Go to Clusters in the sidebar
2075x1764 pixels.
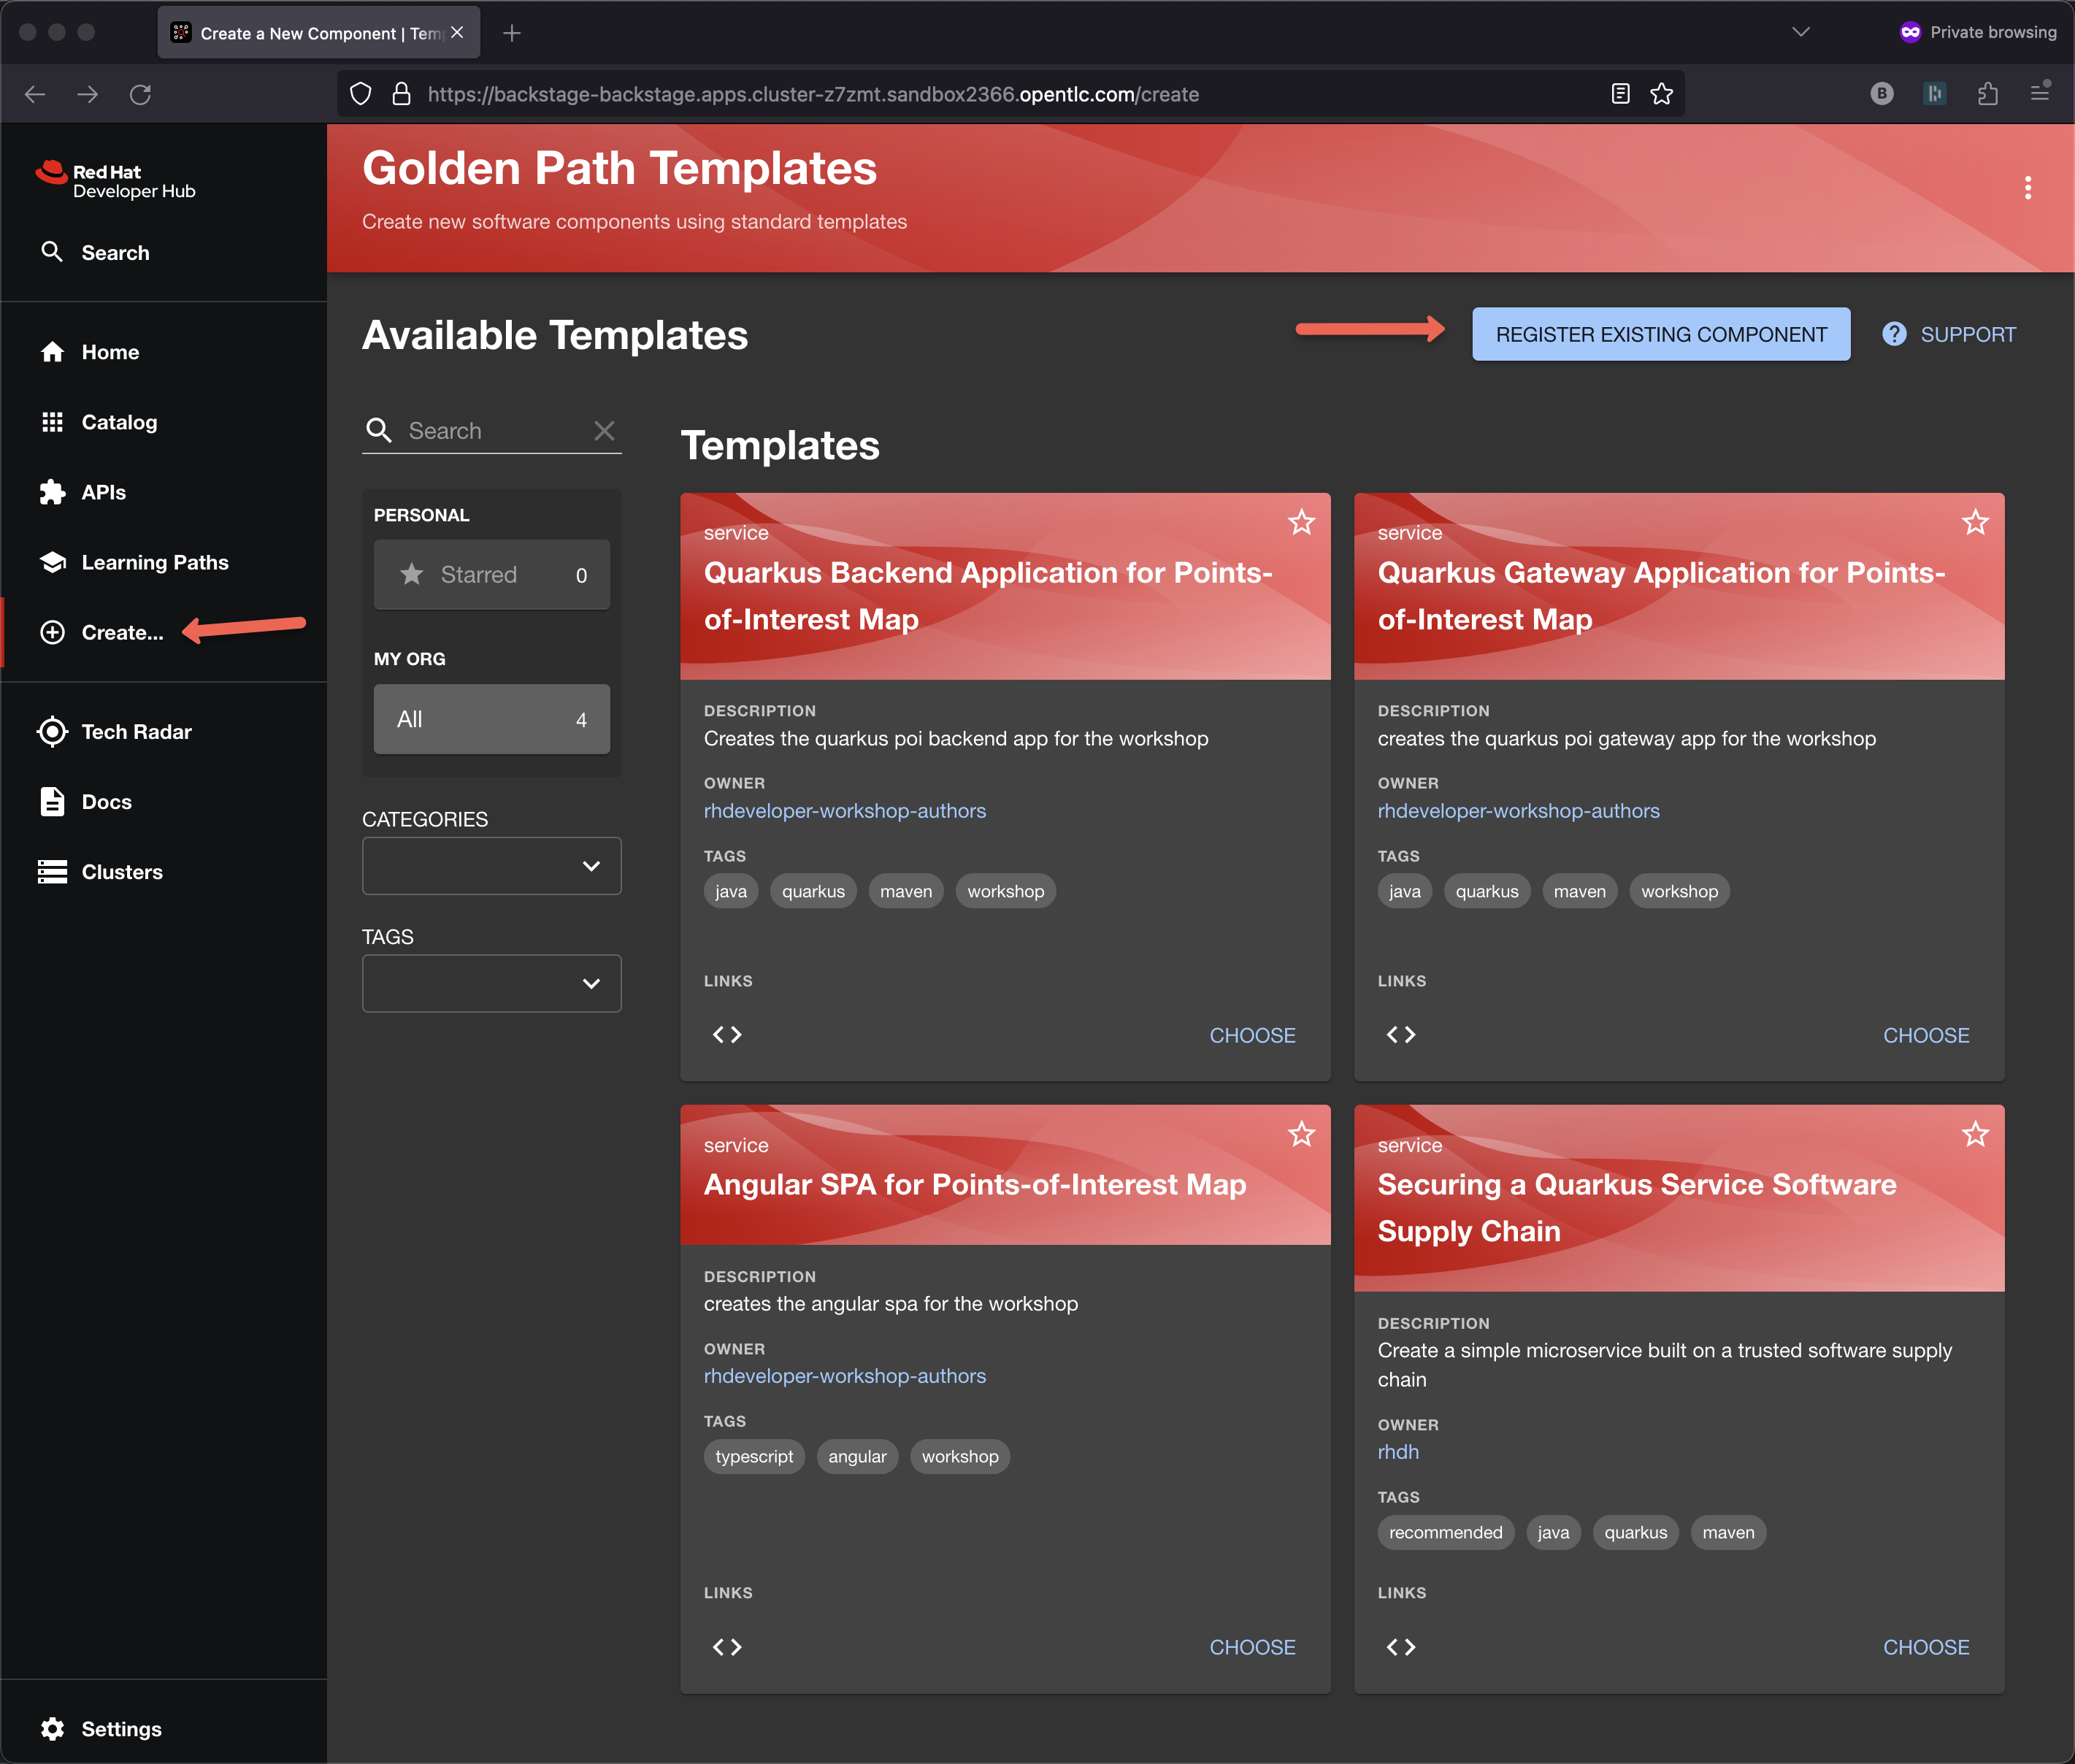121,872
